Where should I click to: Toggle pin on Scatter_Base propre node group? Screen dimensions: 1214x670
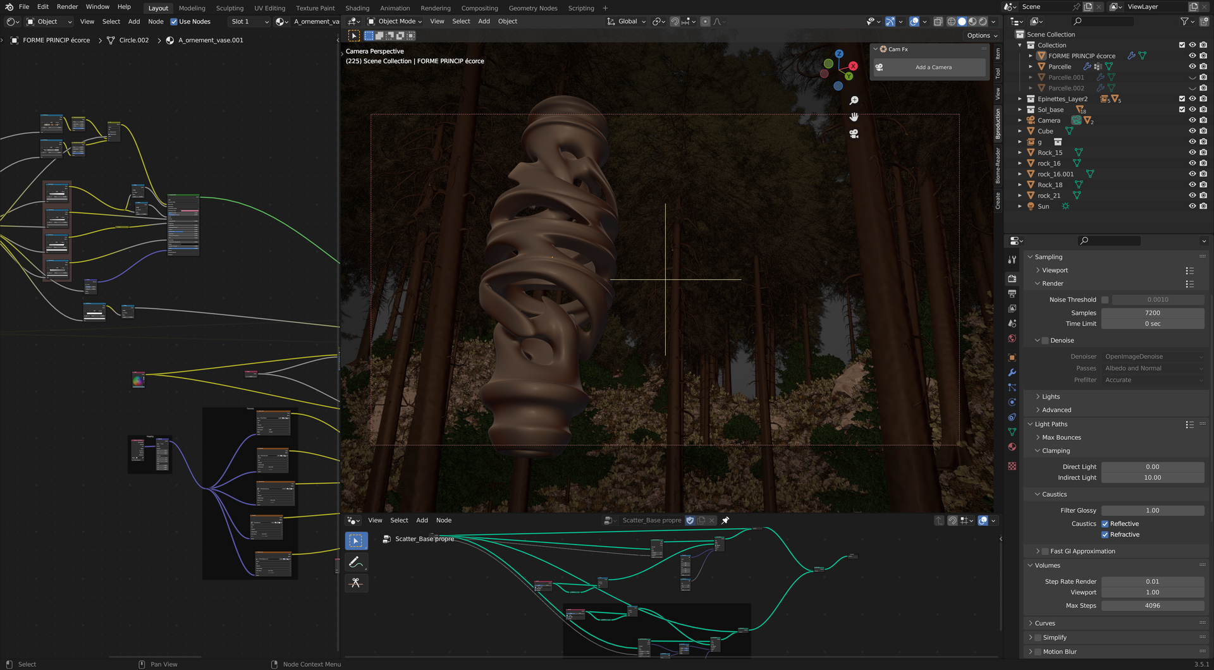click(725, 521)
